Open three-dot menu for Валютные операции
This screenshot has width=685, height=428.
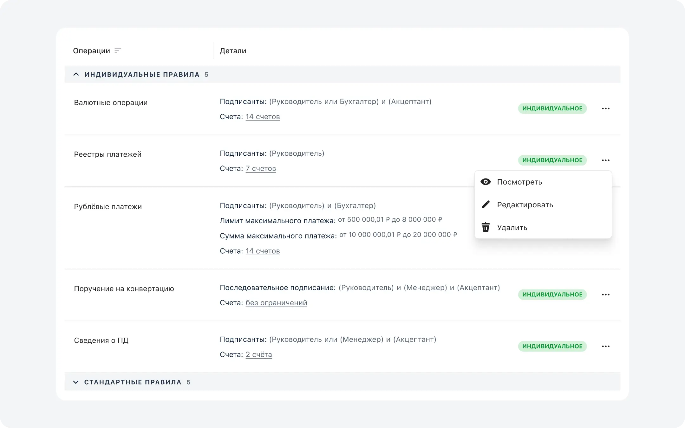click(605, 108)
